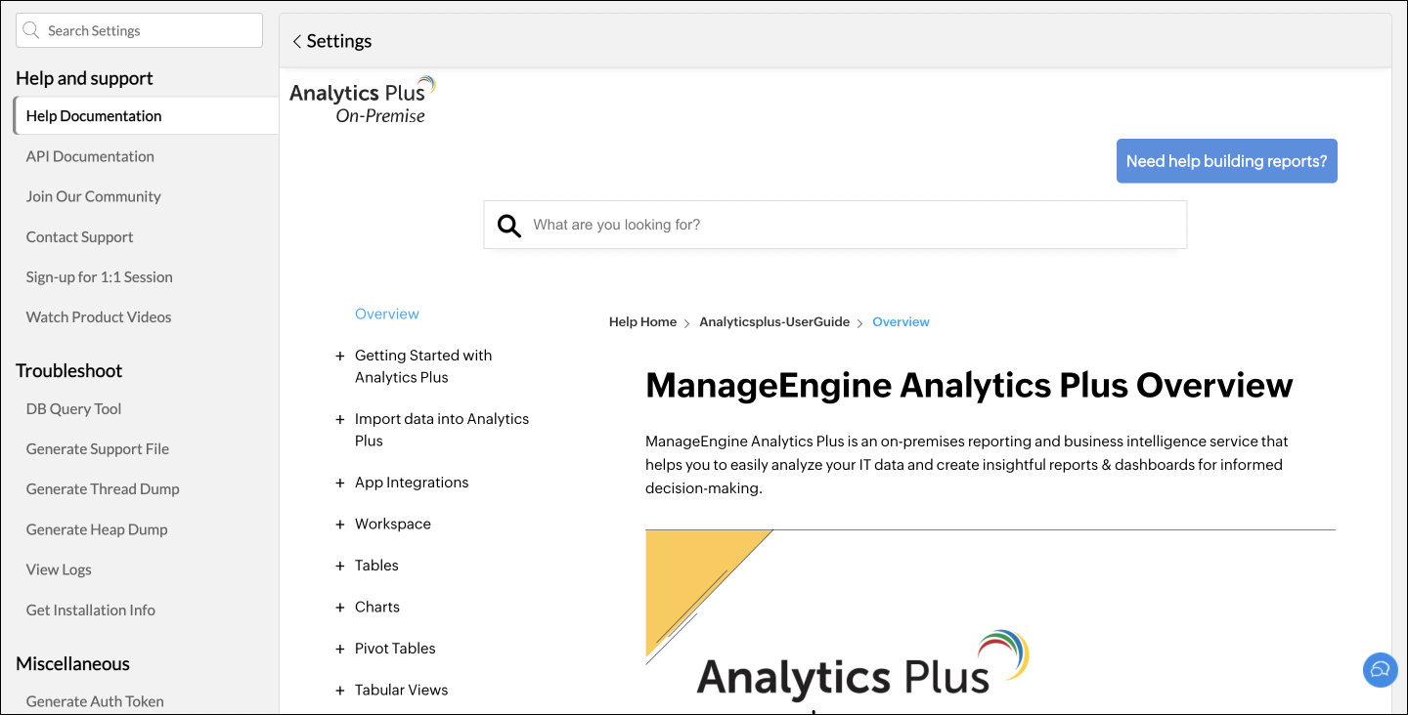Open the live chat support bubble
1408x715 pixels.
click(x=1380, y=670)
